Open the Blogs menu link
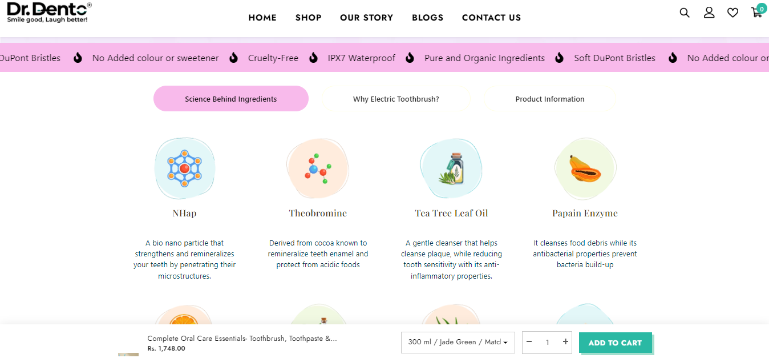Image resolution: width=769 pixels, height=358 pixels. [427, 18]
